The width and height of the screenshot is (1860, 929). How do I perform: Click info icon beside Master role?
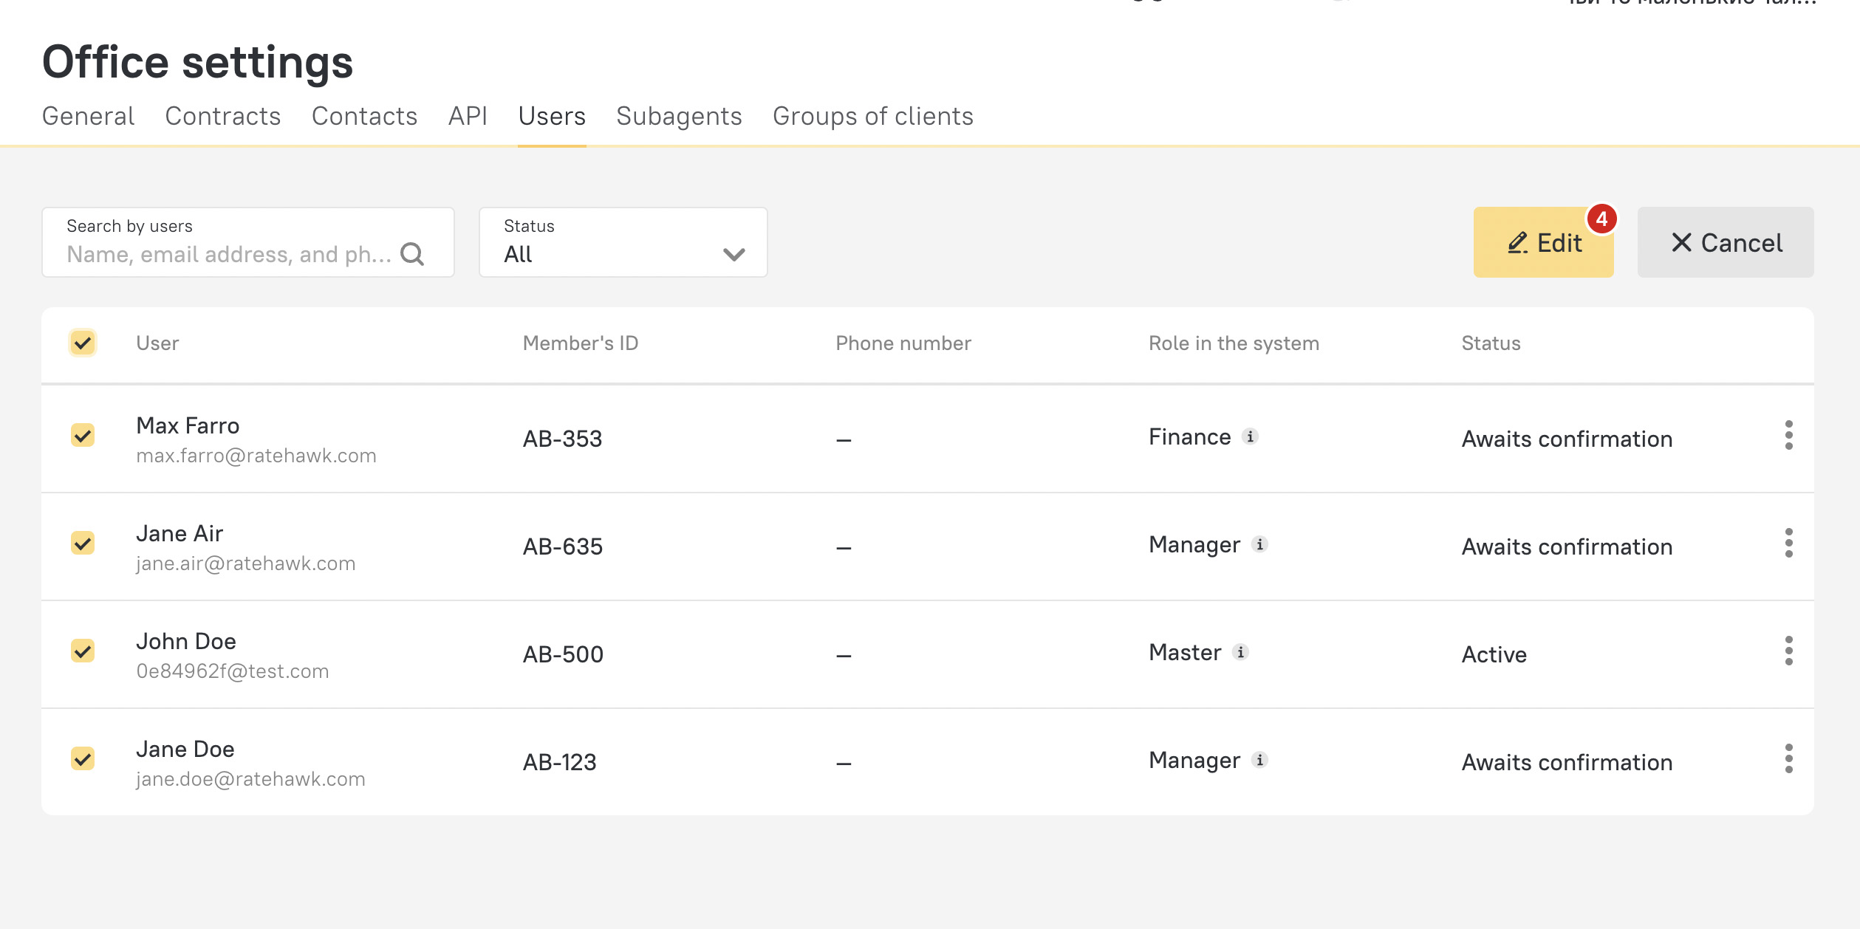point(1240,652)
